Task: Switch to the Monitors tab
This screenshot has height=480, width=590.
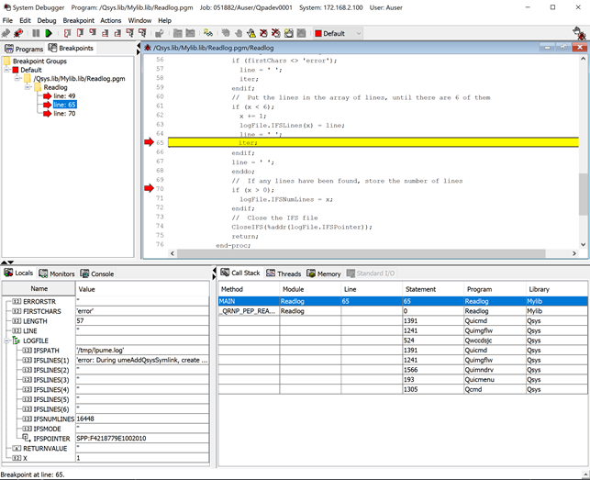Action: tap(57, 273)
